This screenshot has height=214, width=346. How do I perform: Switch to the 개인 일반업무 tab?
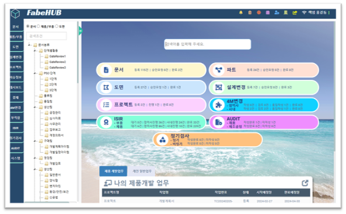[x=142, y=171]
